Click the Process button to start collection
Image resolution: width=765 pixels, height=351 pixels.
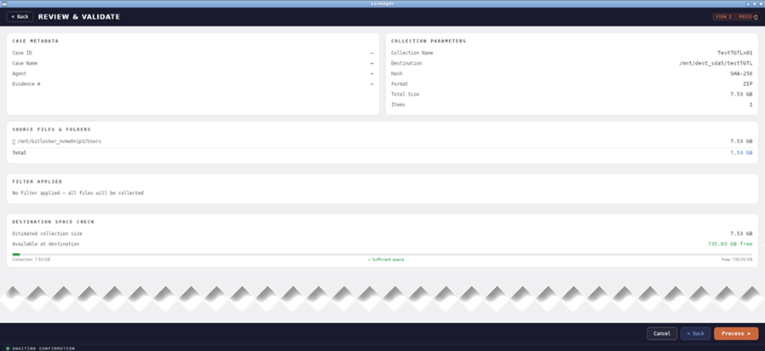pyautogui.click(x=736, y=333)
